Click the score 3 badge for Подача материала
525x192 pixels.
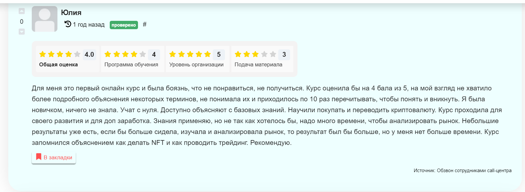pos(284,54)
